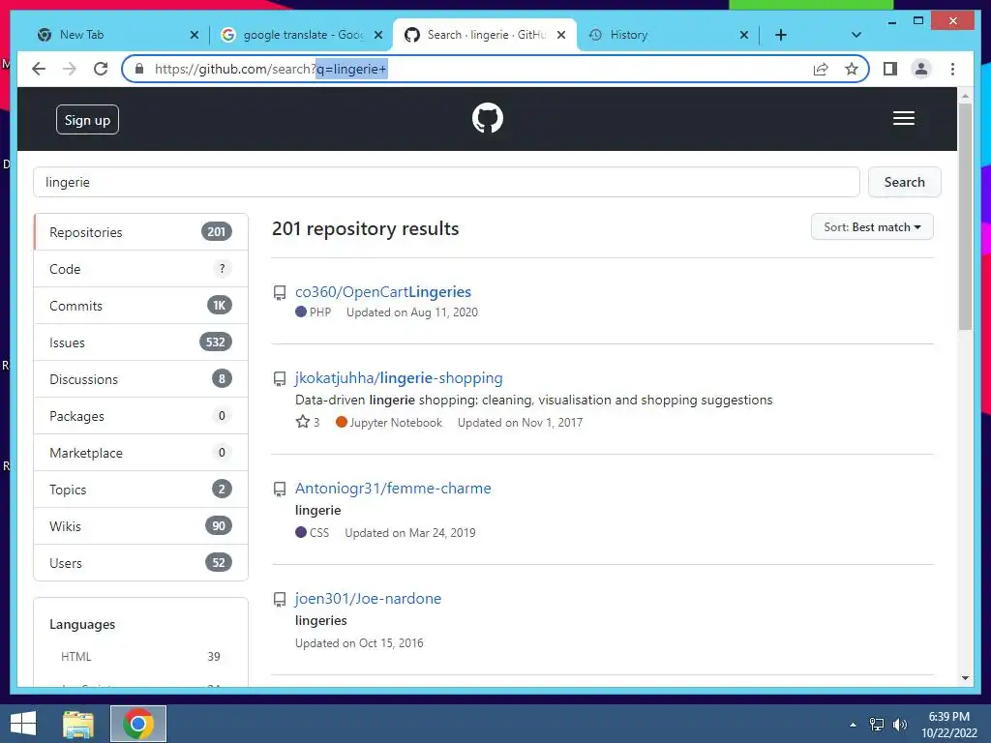Screen dimensions: 991x743
Task: Filter results by HTML language
Action: [140, 657]
